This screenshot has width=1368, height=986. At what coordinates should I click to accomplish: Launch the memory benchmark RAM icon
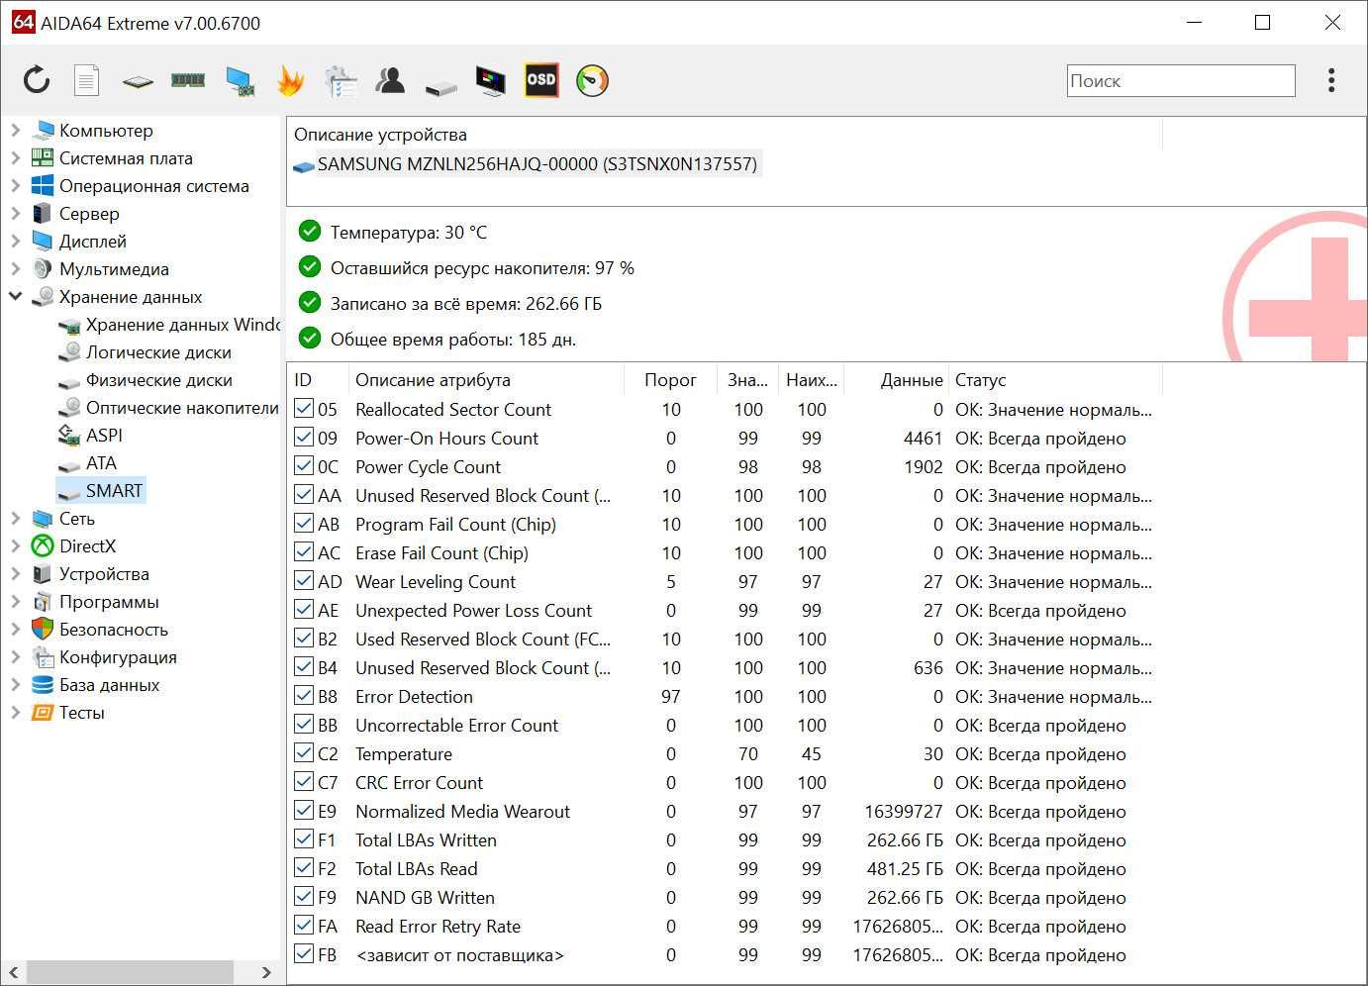pos(187,80)
